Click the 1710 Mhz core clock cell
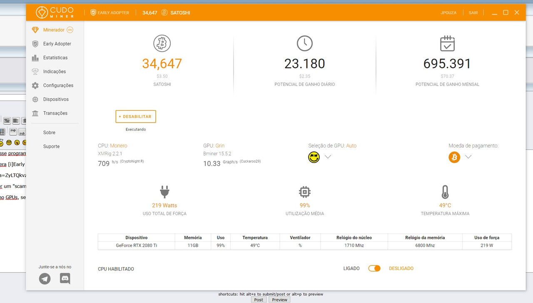 pyautogui.click(x=354, y=245)
